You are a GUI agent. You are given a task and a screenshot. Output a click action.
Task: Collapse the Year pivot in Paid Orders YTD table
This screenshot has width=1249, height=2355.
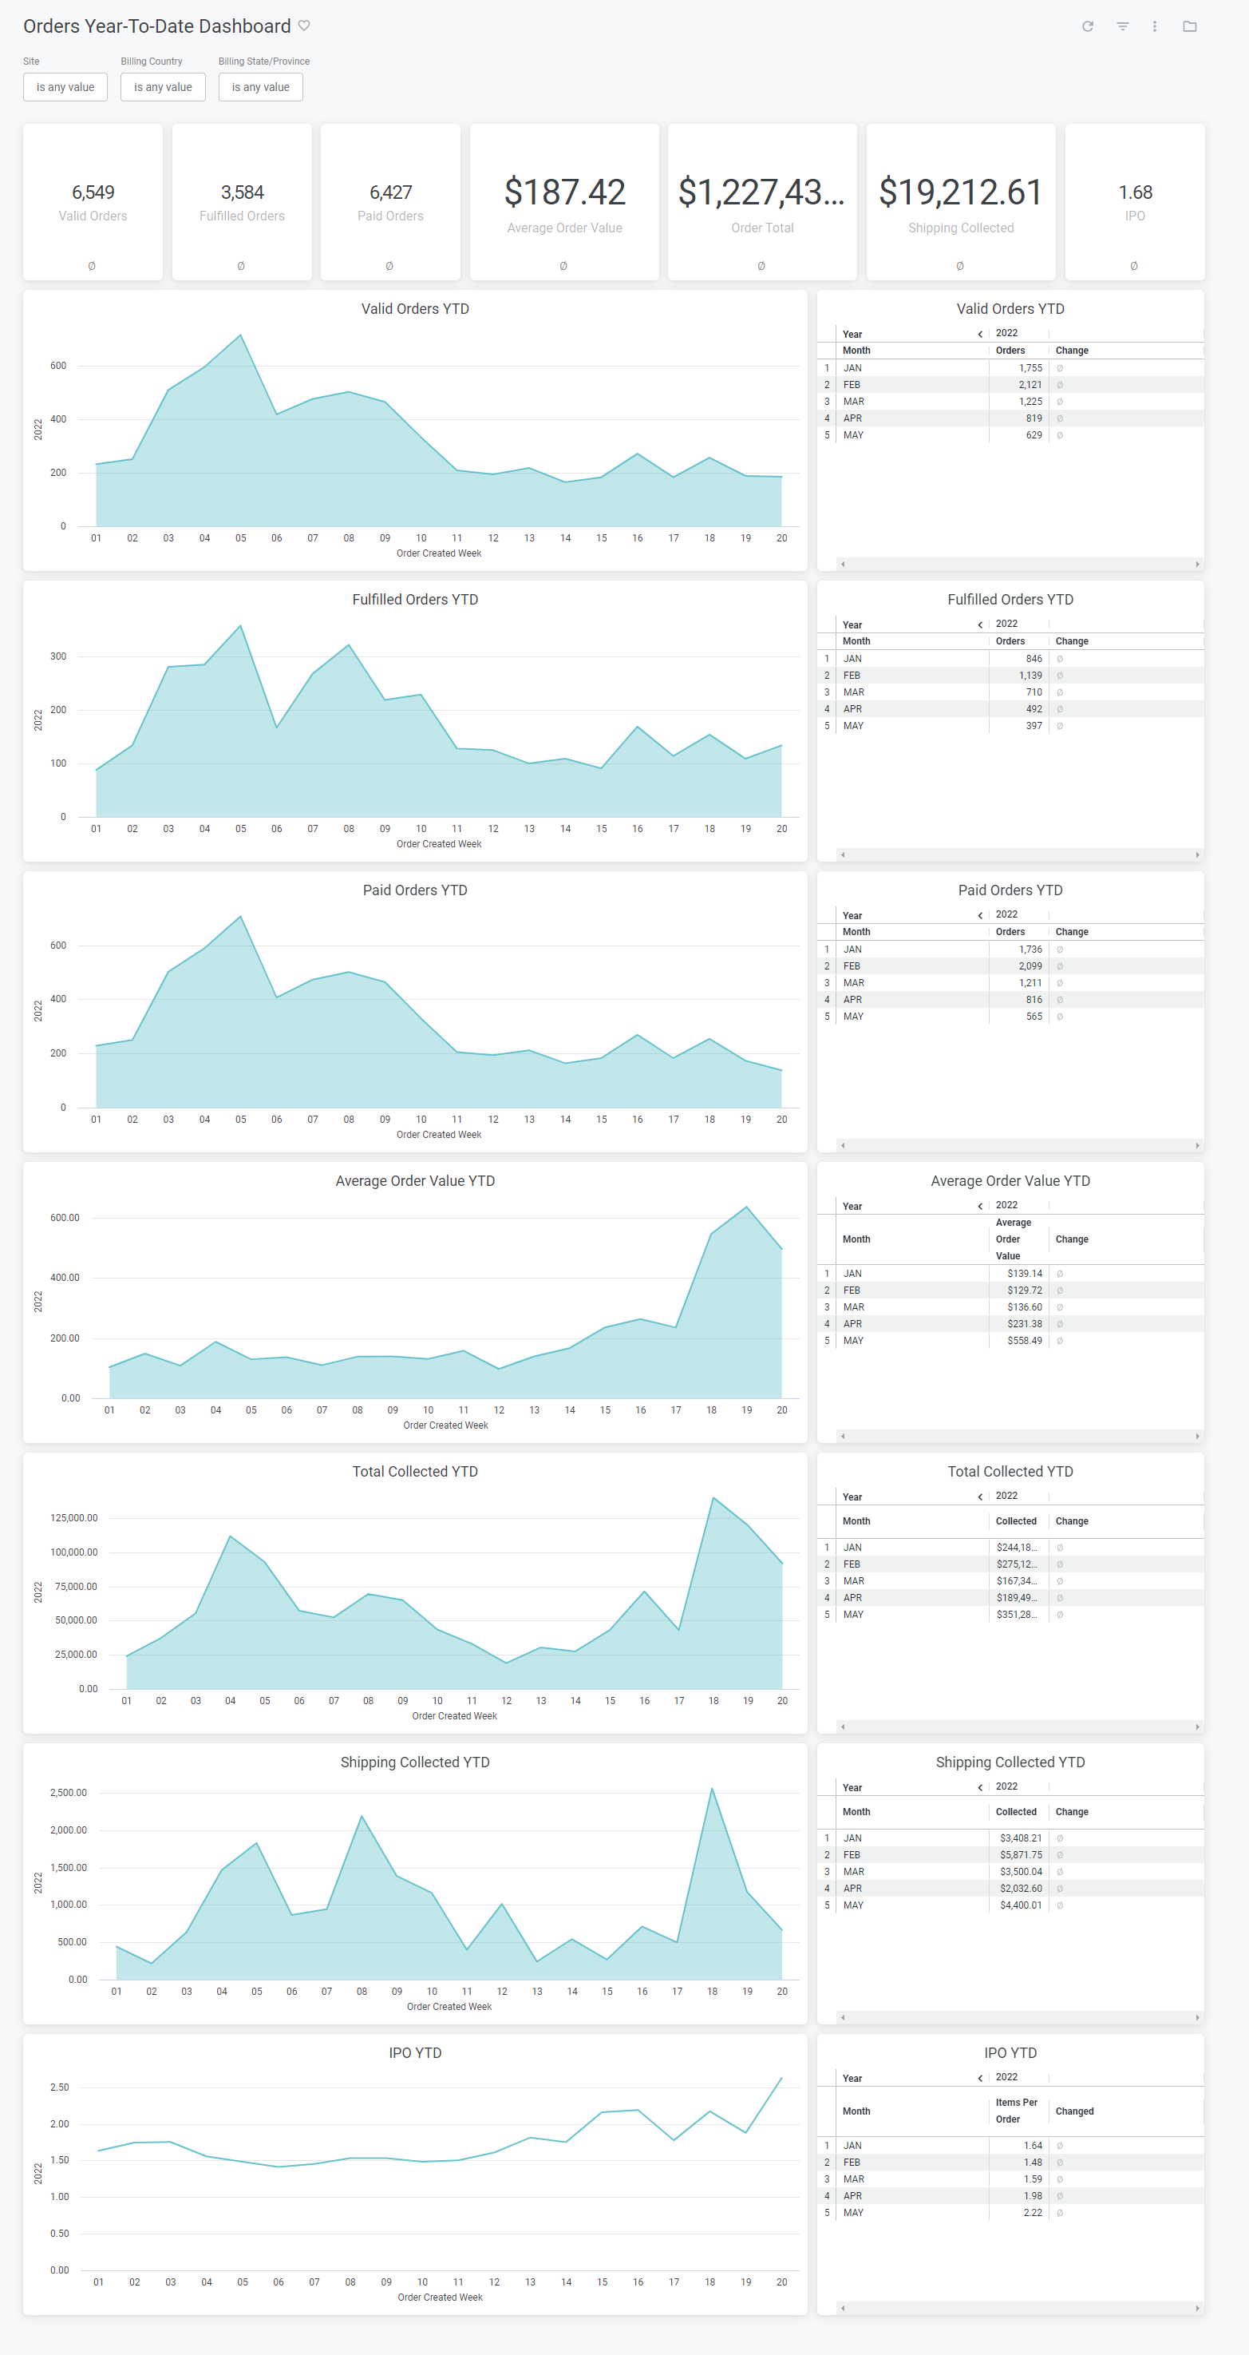(x=980, y=915)
